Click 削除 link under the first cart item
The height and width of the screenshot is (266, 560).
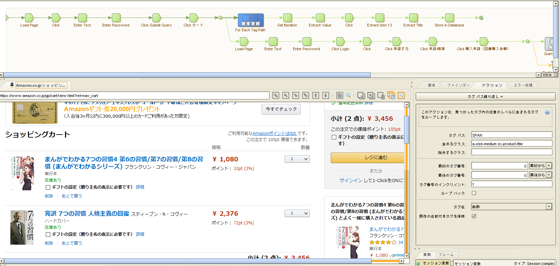pos(49,196)
